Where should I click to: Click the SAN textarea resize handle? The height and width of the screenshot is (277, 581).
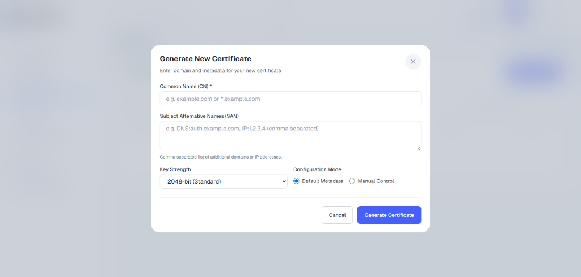coord(419,148)
